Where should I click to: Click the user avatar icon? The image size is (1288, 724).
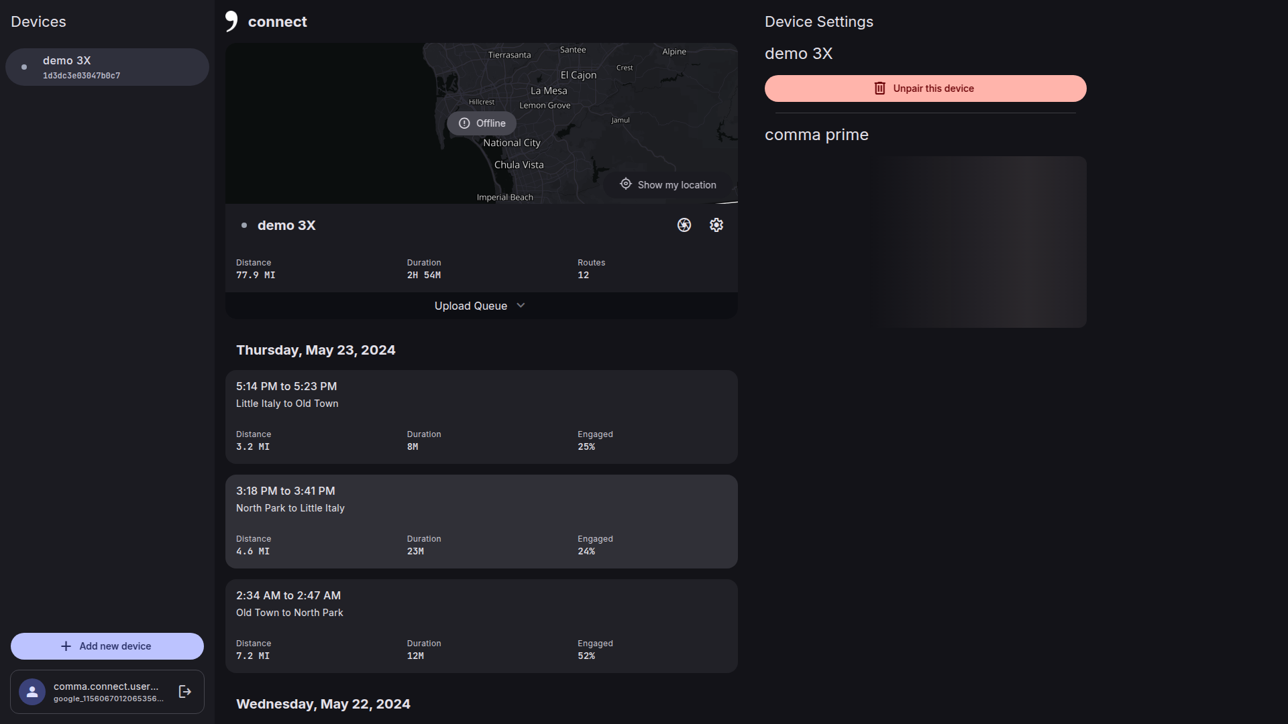pos(32,692)
